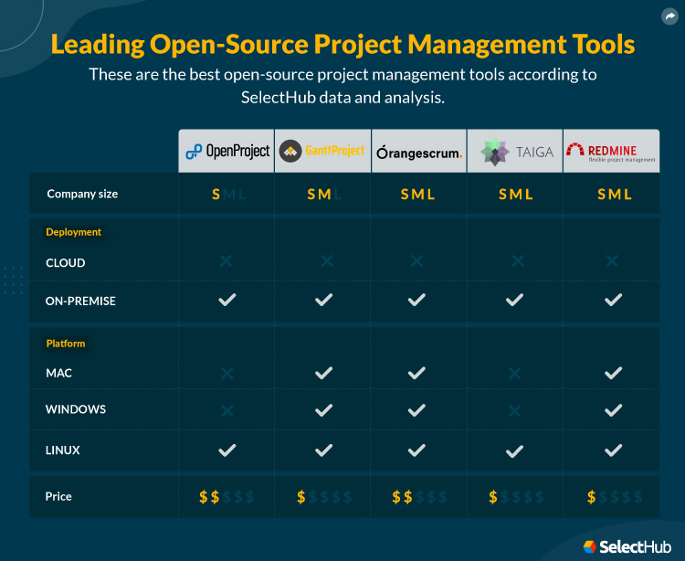Click OpenProject On-Premise checkmark
The image size is (685, 561).
[227, 300]
